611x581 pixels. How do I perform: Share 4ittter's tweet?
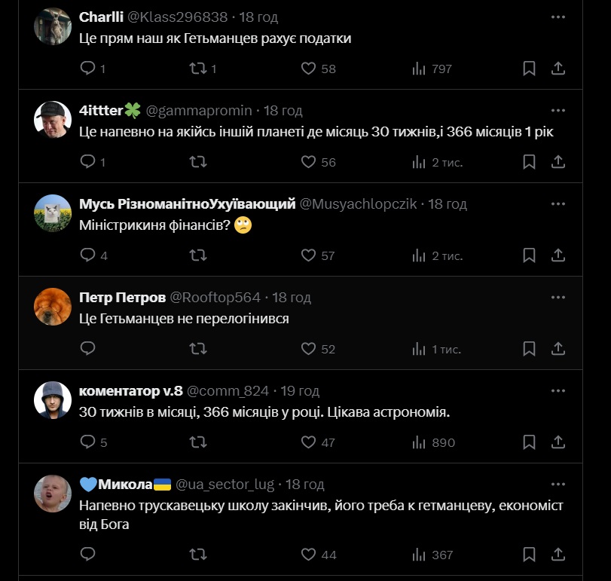[x=558, y=162]
